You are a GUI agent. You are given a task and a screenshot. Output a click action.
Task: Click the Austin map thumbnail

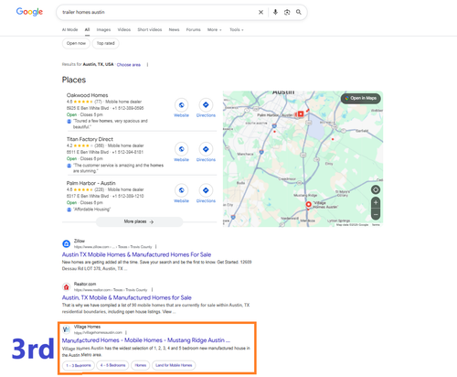pos(303,158)
